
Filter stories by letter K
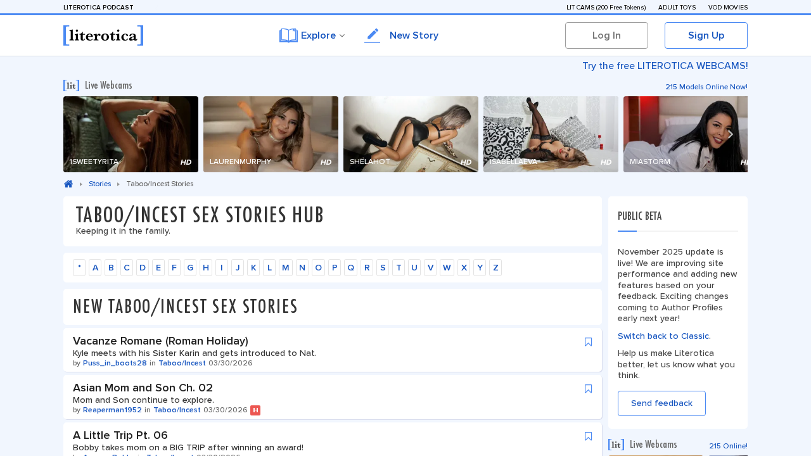253,267
